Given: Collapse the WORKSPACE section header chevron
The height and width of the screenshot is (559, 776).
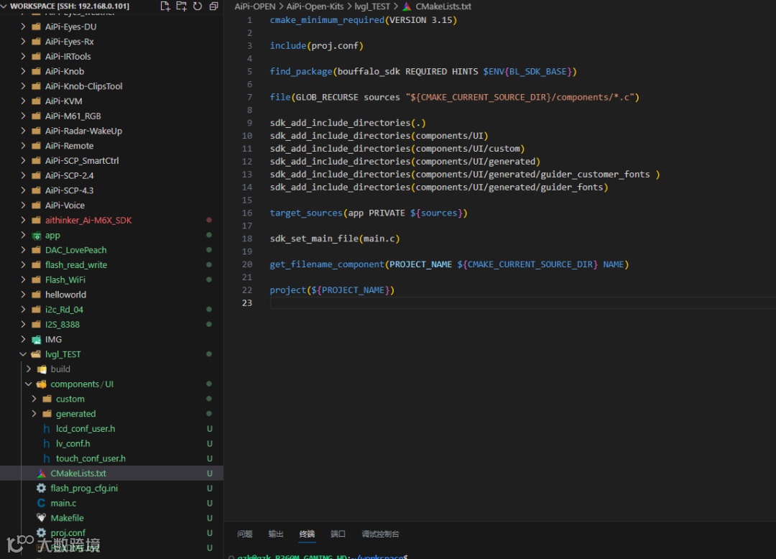Looking at the screenshot, I should (4, 6).
